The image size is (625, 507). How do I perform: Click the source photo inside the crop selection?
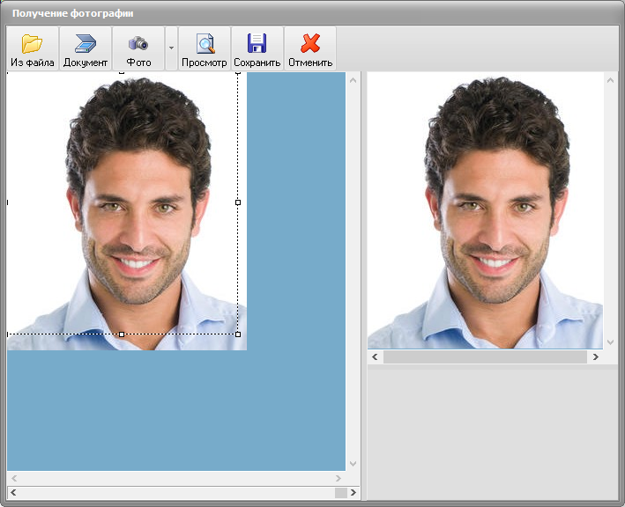click(123, 203)
